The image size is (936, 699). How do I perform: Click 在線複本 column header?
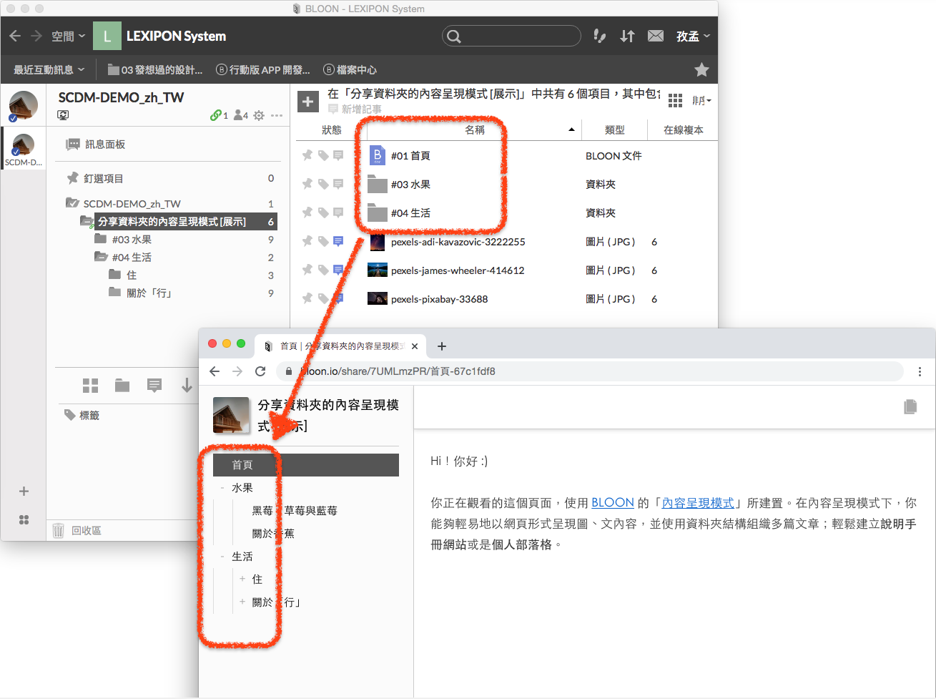tap(683, 129)
